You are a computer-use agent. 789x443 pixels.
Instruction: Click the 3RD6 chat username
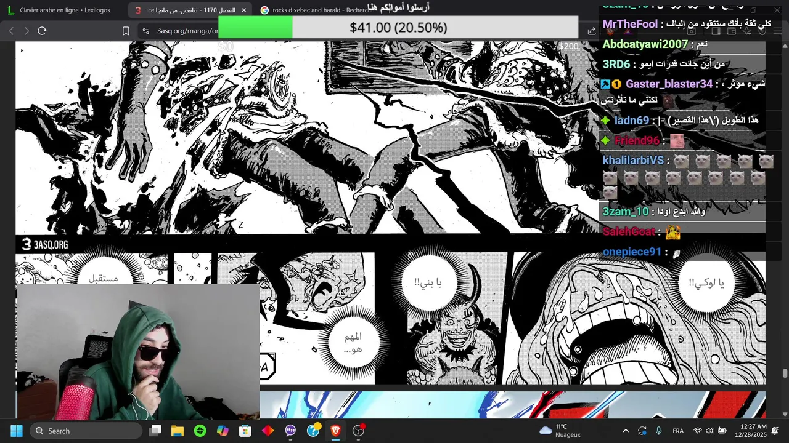pos(616,64)
